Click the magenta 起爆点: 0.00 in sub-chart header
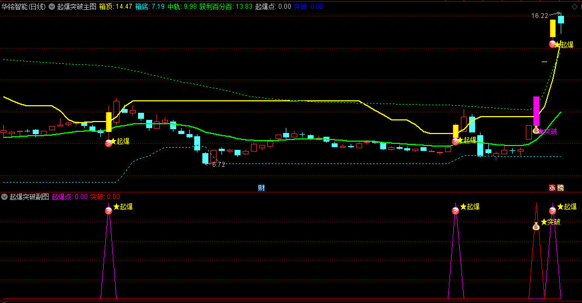 tap(70, 197)
